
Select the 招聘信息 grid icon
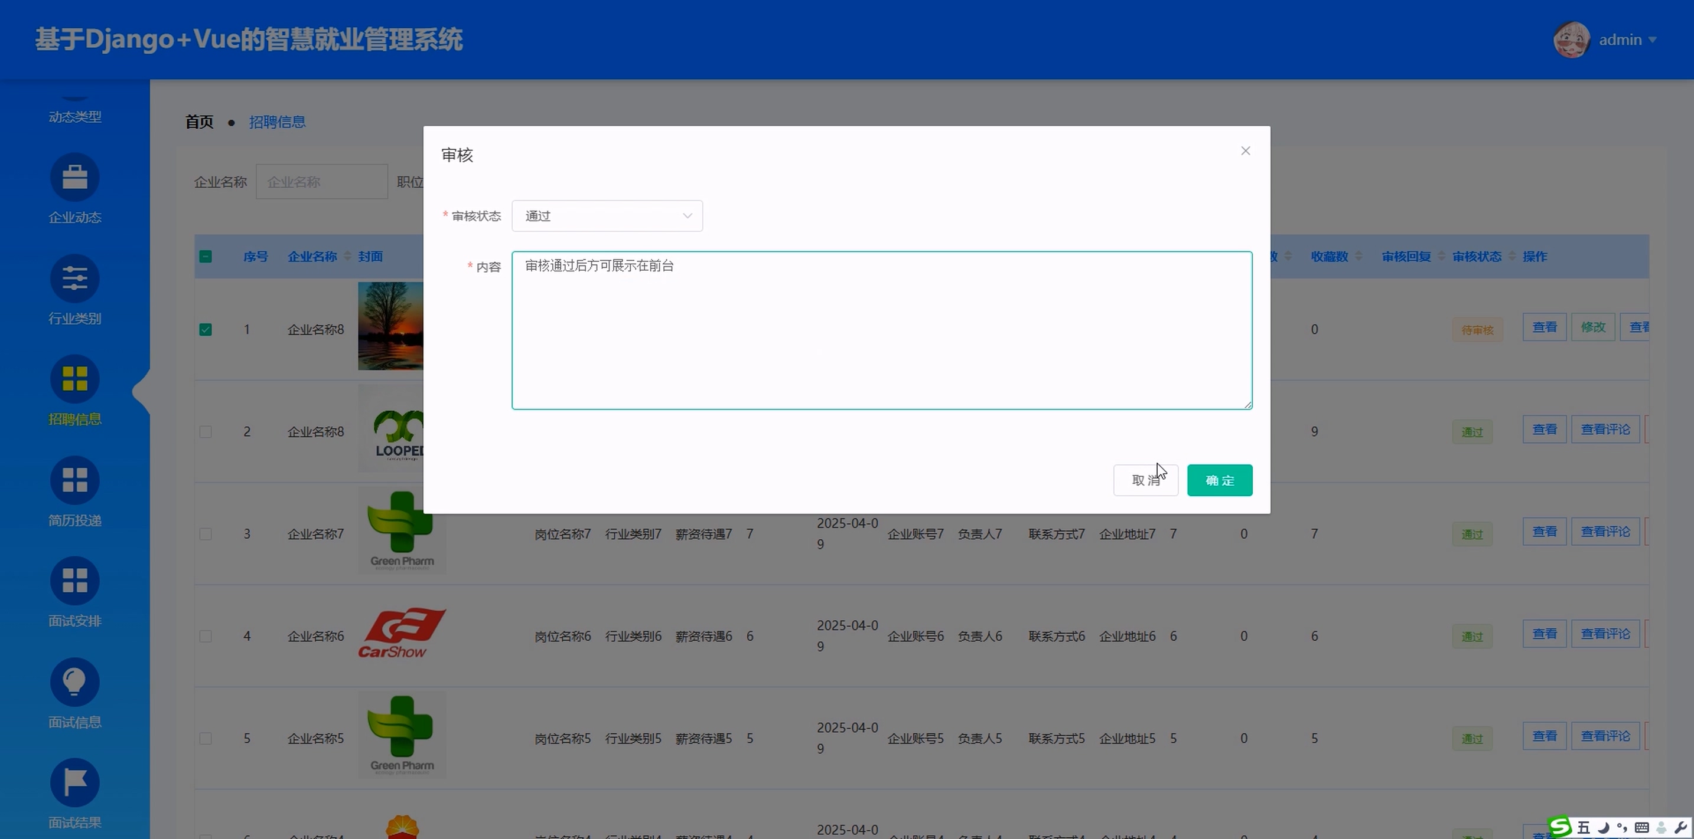coord(74,379)
